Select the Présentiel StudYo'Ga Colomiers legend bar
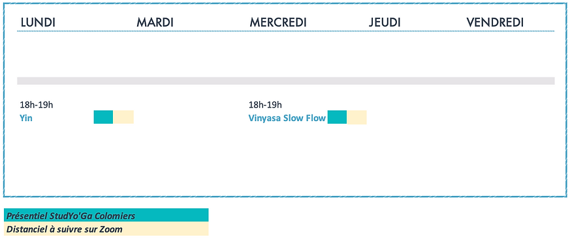This screenshot has height=239, width=570. coord(106,215)
